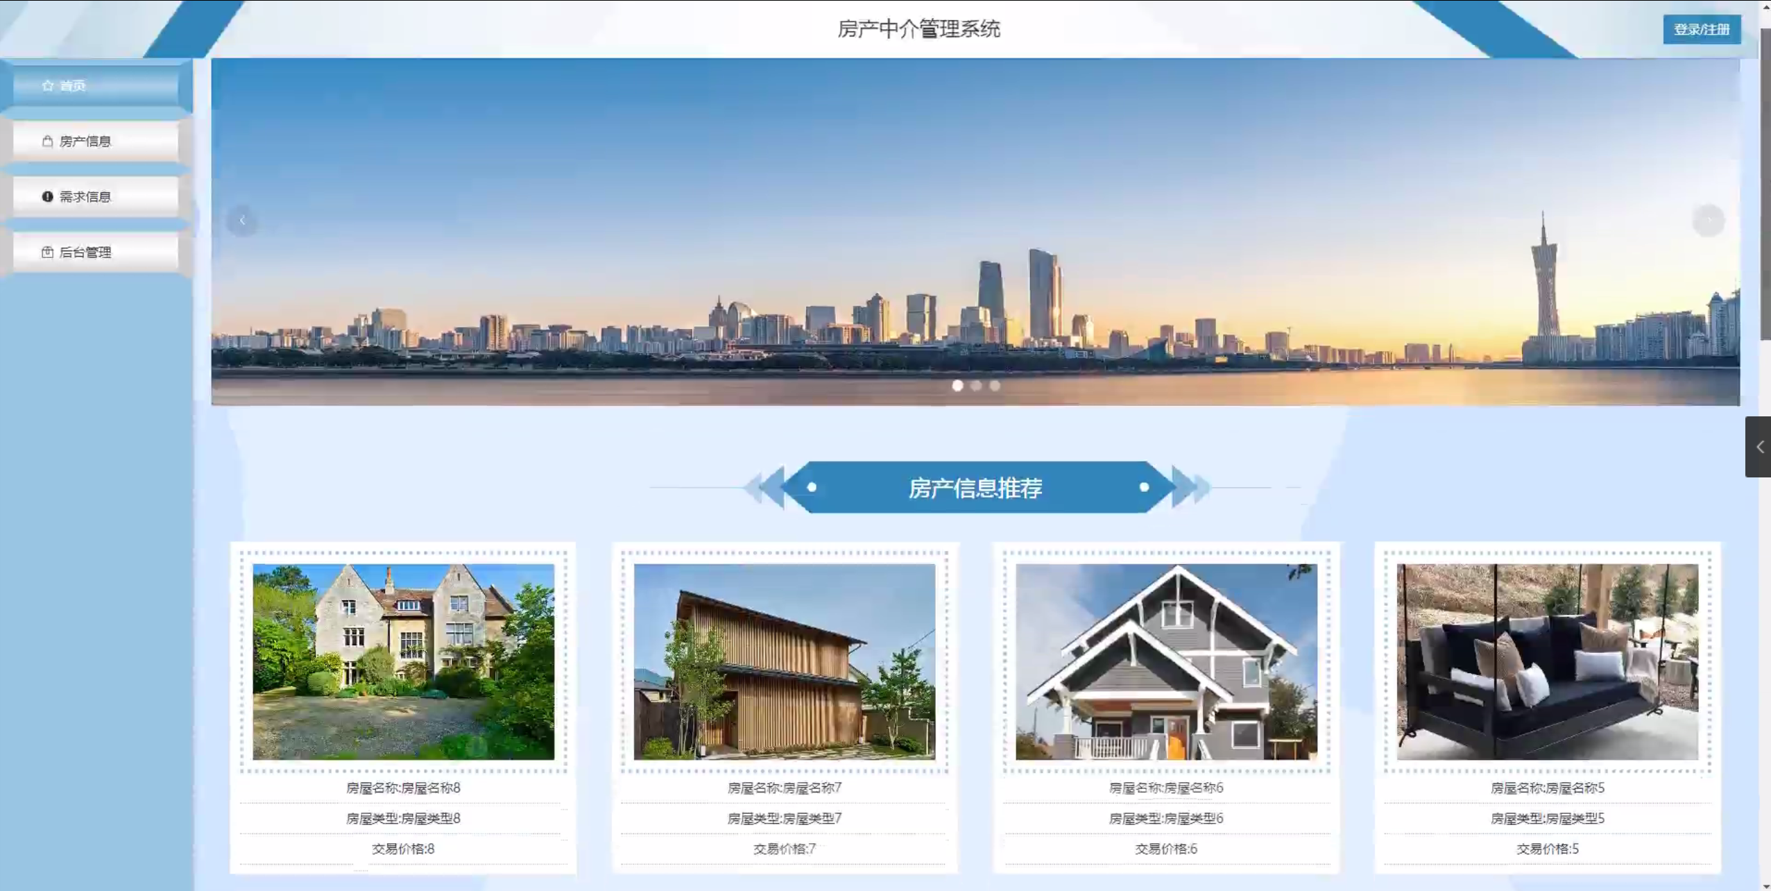
Task: Go to previous carousel banner slide
Action: (242, 221)
